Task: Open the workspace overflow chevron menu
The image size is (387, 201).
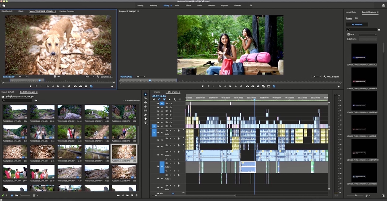Action: click(x=251, y=6)
